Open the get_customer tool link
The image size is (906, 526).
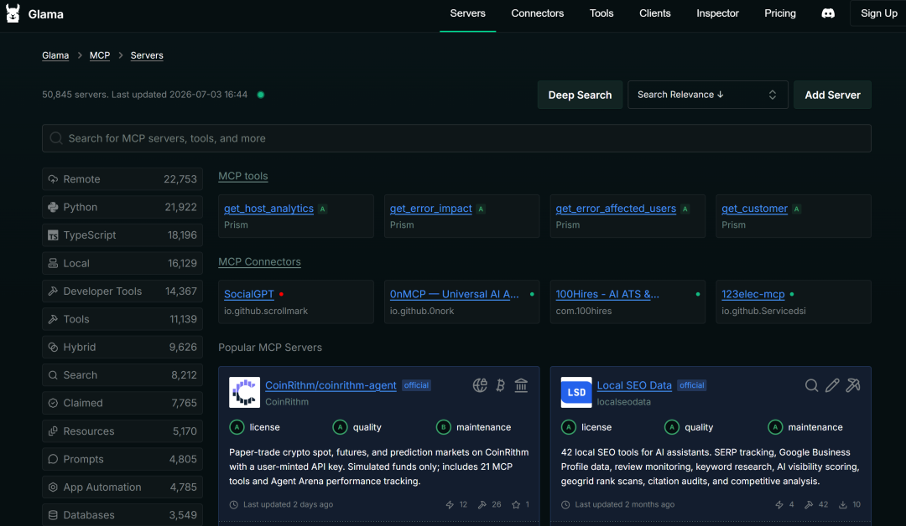755,209
